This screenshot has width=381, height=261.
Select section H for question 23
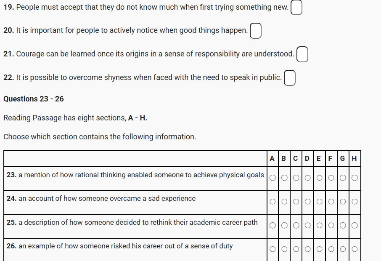[355, 178]
